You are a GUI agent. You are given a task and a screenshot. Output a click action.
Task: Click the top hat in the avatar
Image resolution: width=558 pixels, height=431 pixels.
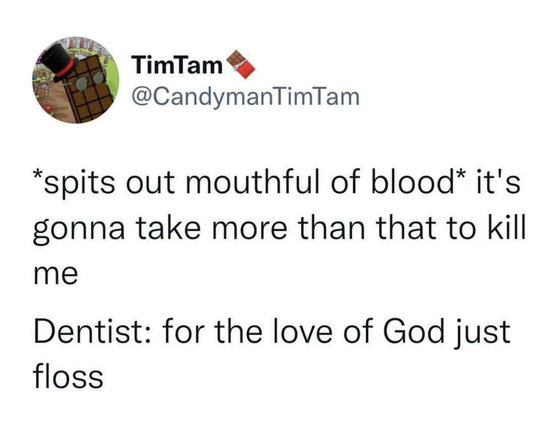pos(59,60)
